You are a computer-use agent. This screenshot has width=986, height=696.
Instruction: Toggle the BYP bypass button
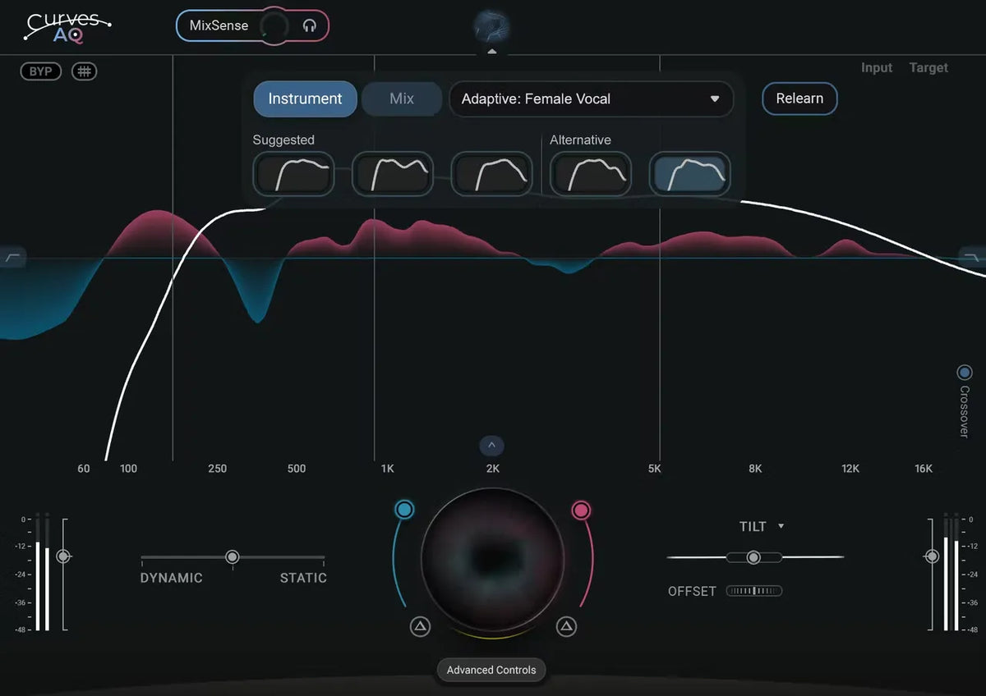click(x=41, y=71)
